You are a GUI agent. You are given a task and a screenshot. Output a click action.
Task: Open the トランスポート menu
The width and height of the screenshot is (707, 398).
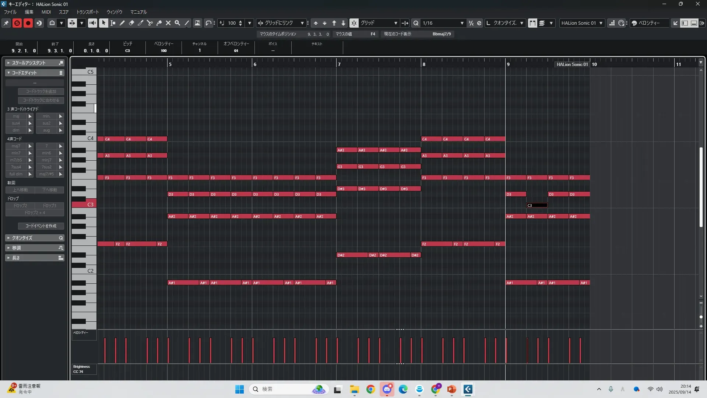pyautogui.click(x=87, y=12)
